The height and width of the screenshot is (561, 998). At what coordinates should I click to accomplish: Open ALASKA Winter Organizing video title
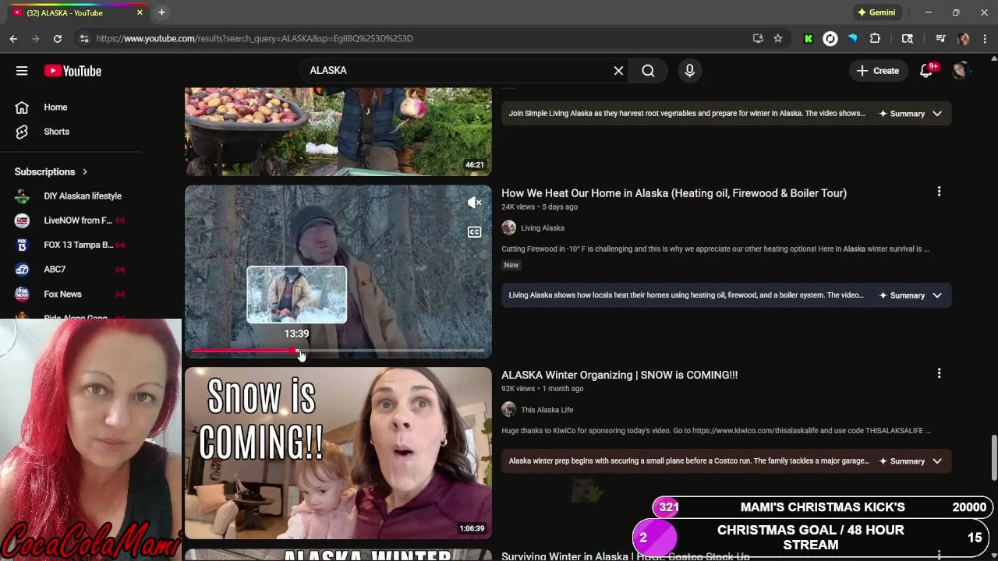coord(619,375)
